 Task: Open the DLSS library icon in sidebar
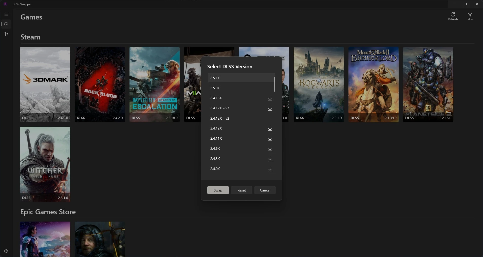coord(6,34)
